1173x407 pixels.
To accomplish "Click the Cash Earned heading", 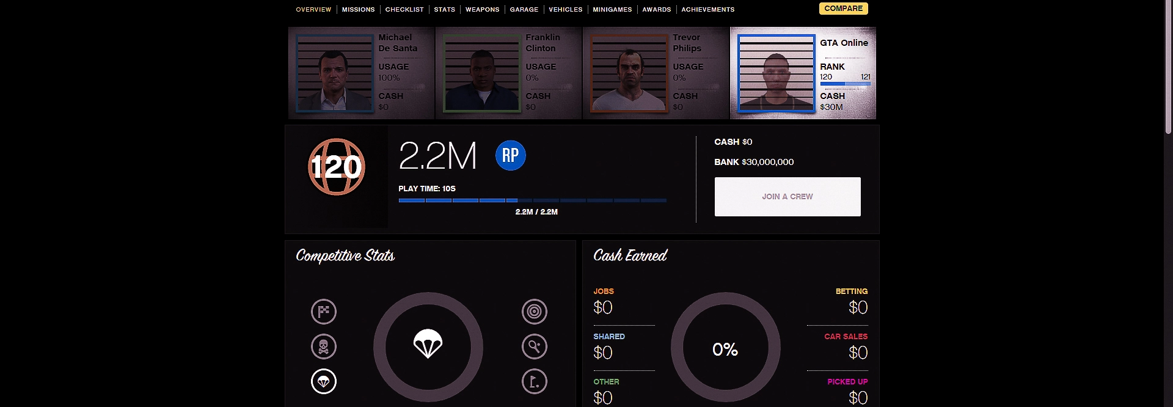I will coord(630,255).
